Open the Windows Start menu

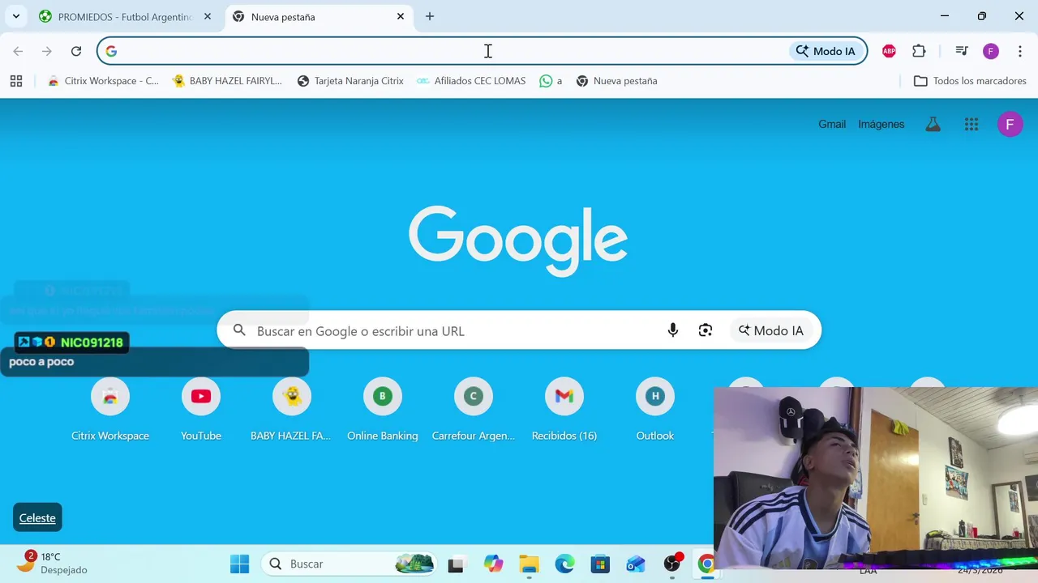[x=240, y=564]
